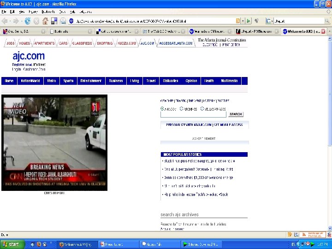Switch to Internet Download Manager taskbar button
Image resolution: width=332 pixels, height=249 pixels.
click(202, 244)
